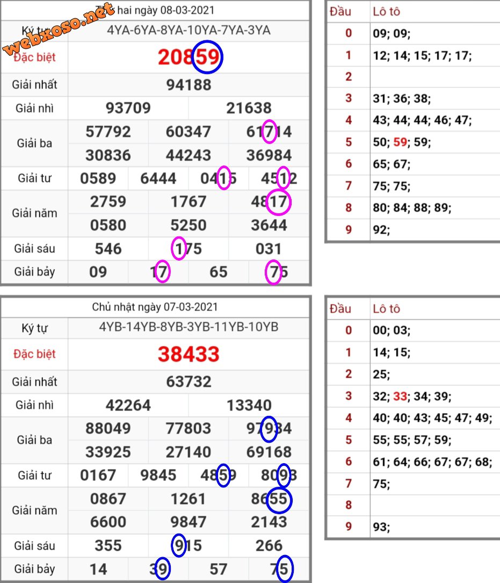Click sixth prize number 175
500x583 pixels.
pyautogui.click(x=189, y=249)
